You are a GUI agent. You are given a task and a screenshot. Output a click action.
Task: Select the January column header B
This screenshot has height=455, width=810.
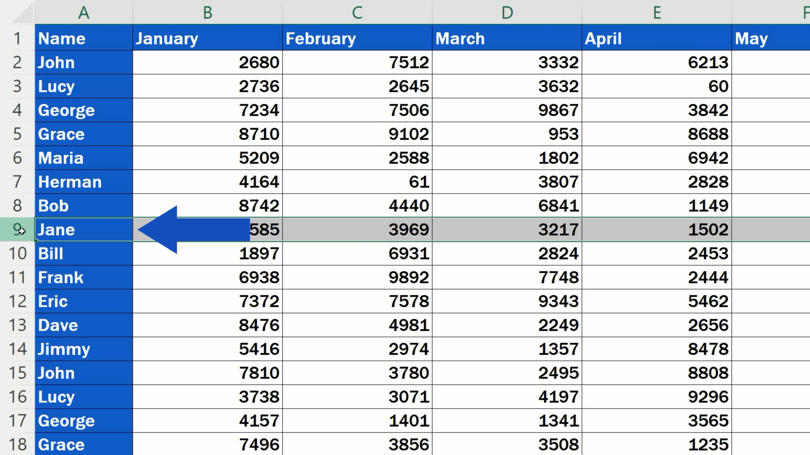pos(207,12)
